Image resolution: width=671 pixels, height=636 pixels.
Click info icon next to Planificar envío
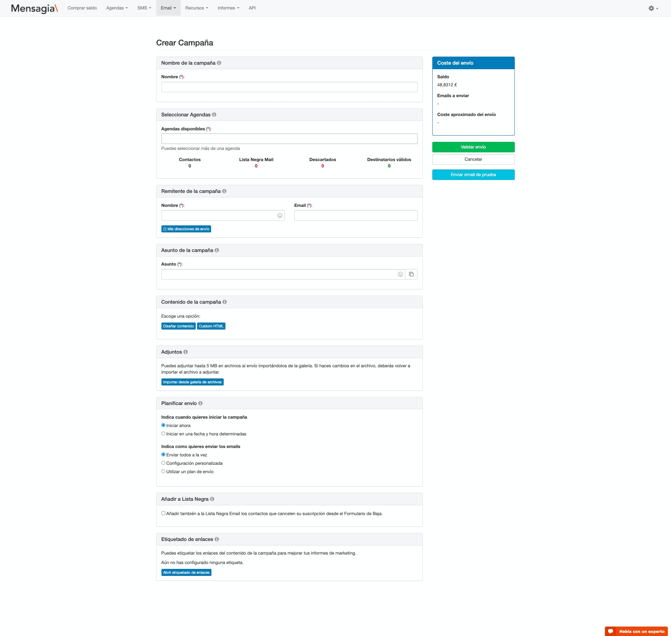[200, 403]
